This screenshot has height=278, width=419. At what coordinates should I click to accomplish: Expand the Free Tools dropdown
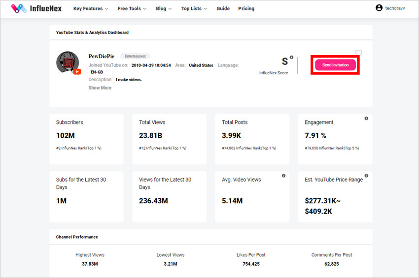click(132, 8)
